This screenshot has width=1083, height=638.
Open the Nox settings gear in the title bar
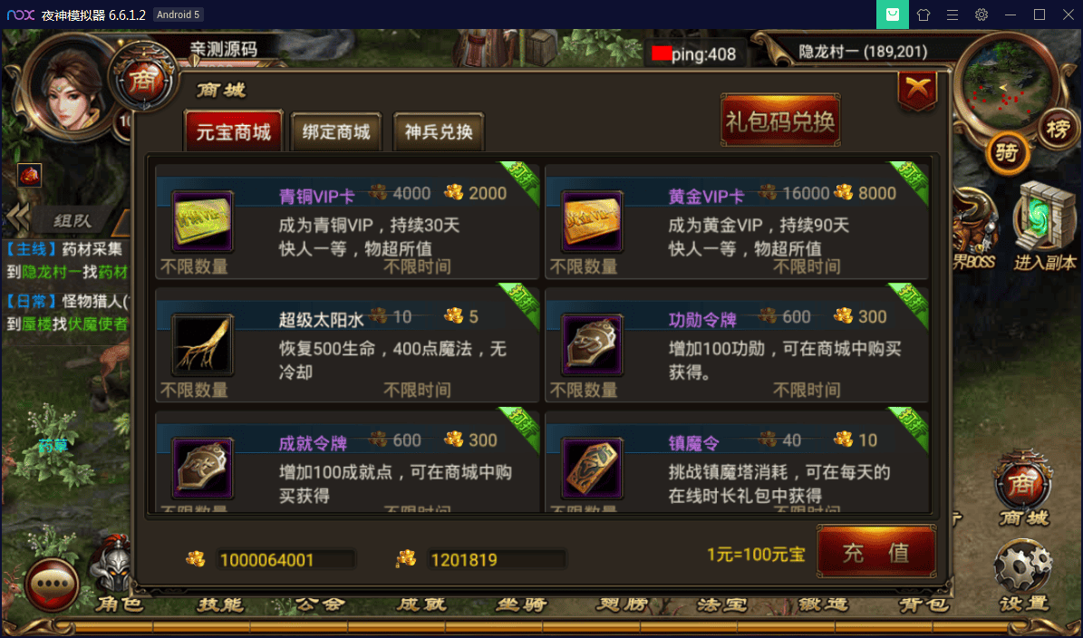[x=981, y=14]
